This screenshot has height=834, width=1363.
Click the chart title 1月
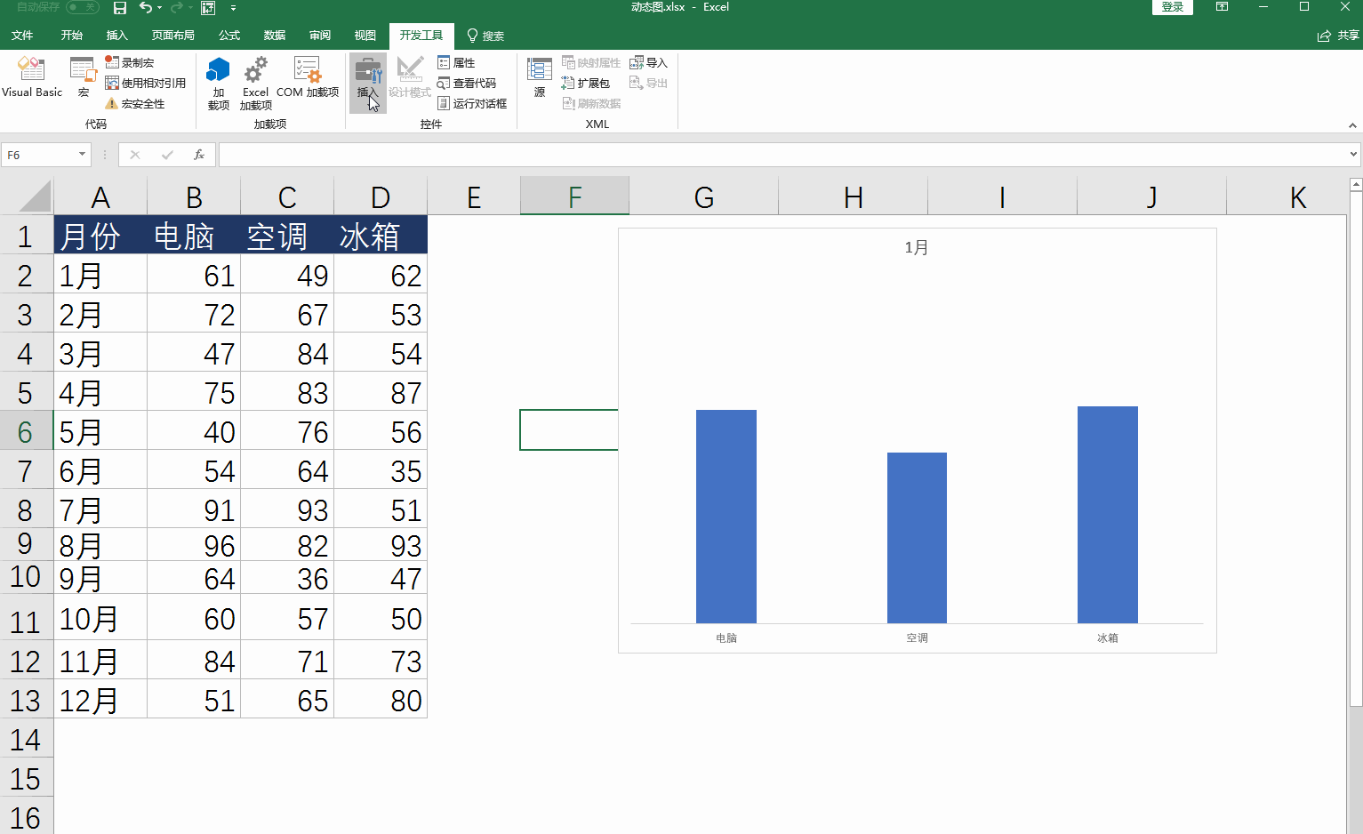click(917, 247)
